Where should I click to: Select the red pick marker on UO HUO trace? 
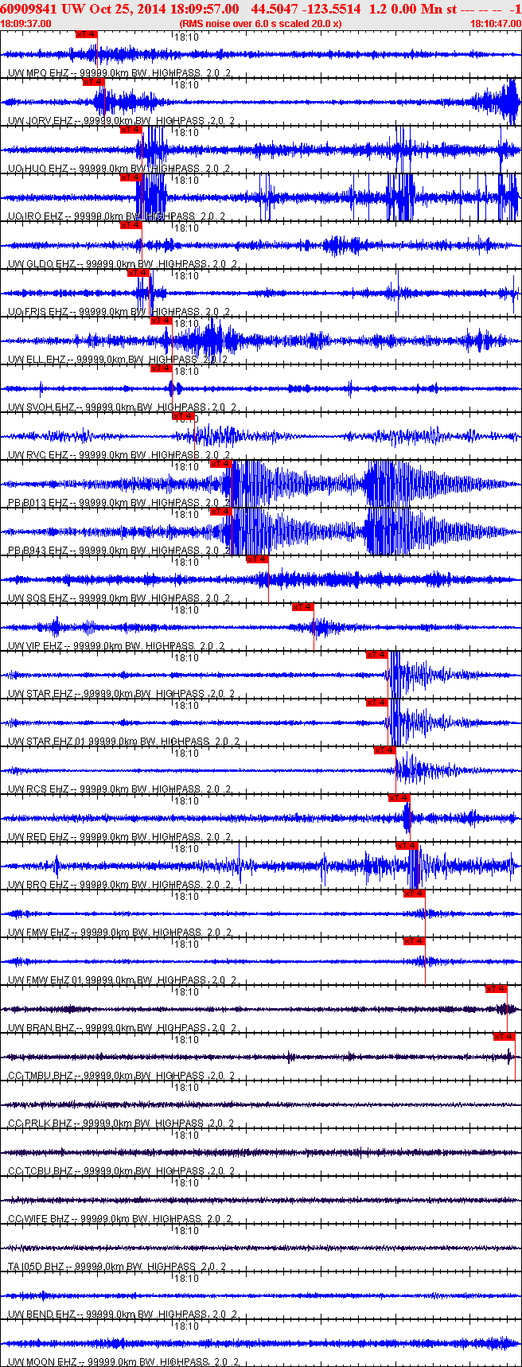point(130,130)
